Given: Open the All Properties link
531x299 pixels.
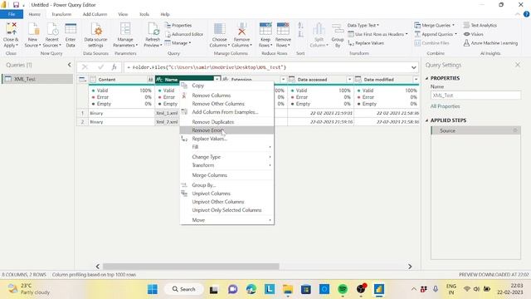Looking at the screenshot, I should [445, 106].
